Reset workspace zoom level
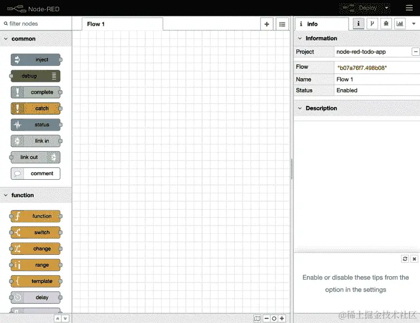 point(274,318)
